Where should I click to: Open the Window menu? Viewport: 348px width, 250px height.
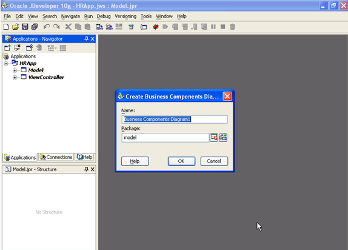(x=164, y=16)
